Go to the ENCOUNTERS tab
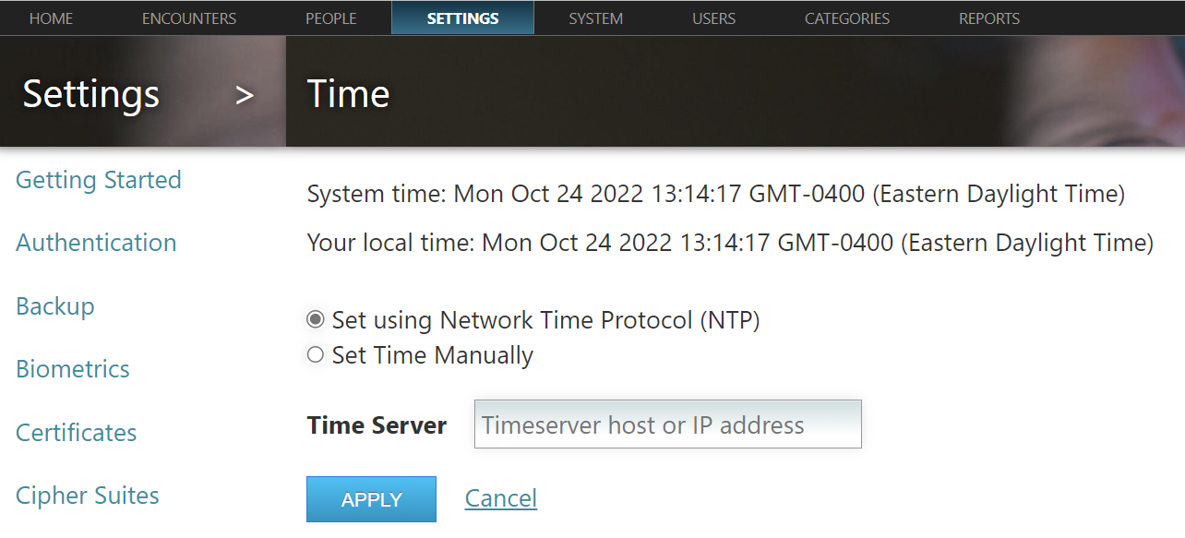This screenshot has height=538, width=1185. pos(189,18)
